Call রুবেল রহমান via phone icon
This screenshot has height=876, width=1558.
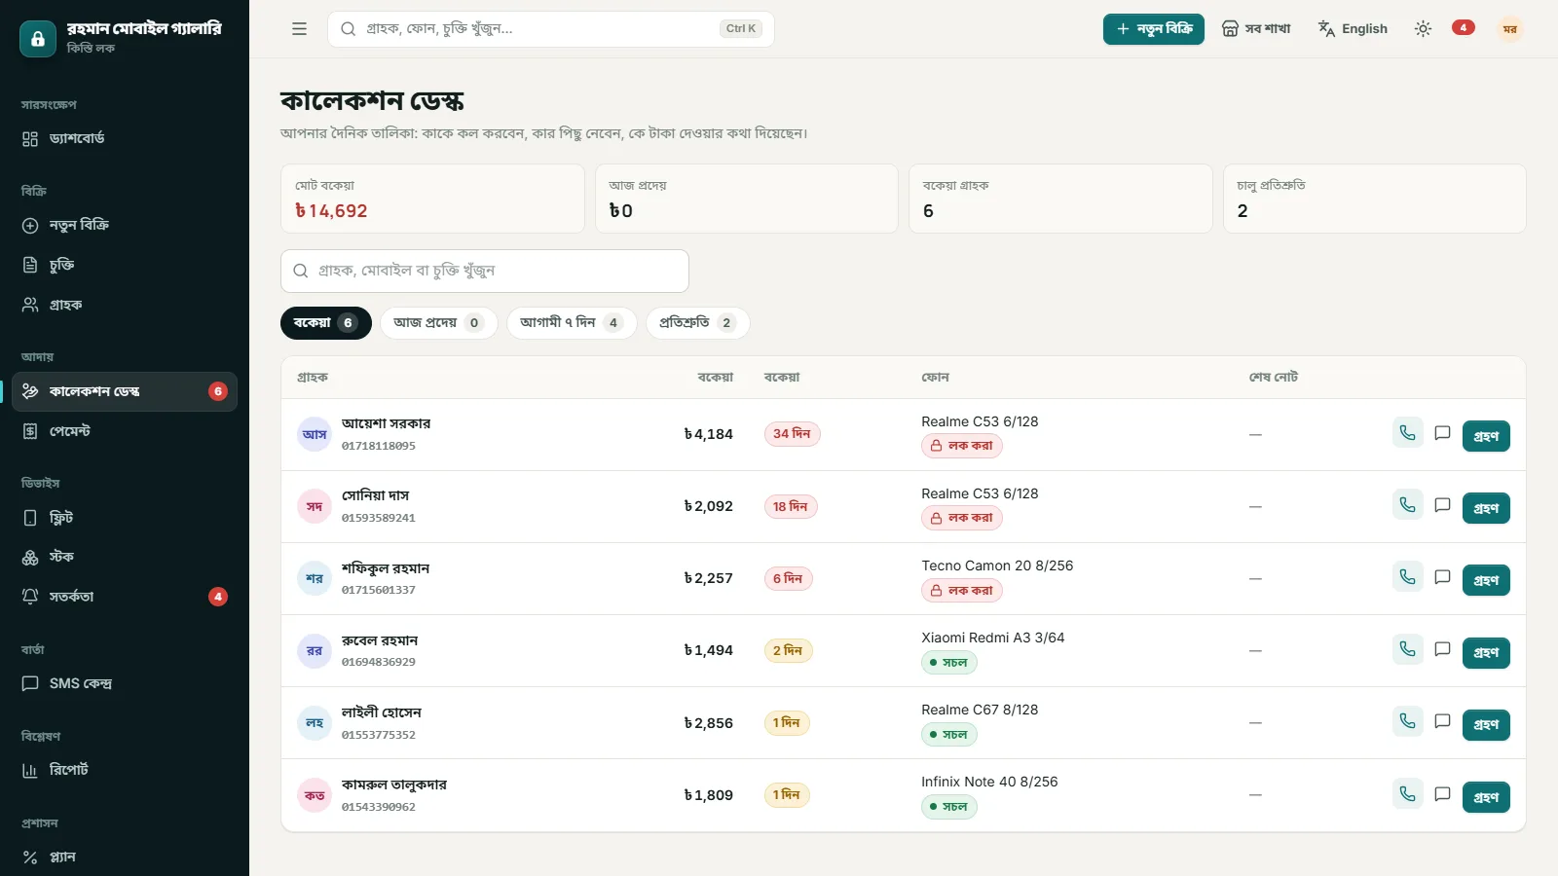pyautogui.click(x=1407, y=649)
